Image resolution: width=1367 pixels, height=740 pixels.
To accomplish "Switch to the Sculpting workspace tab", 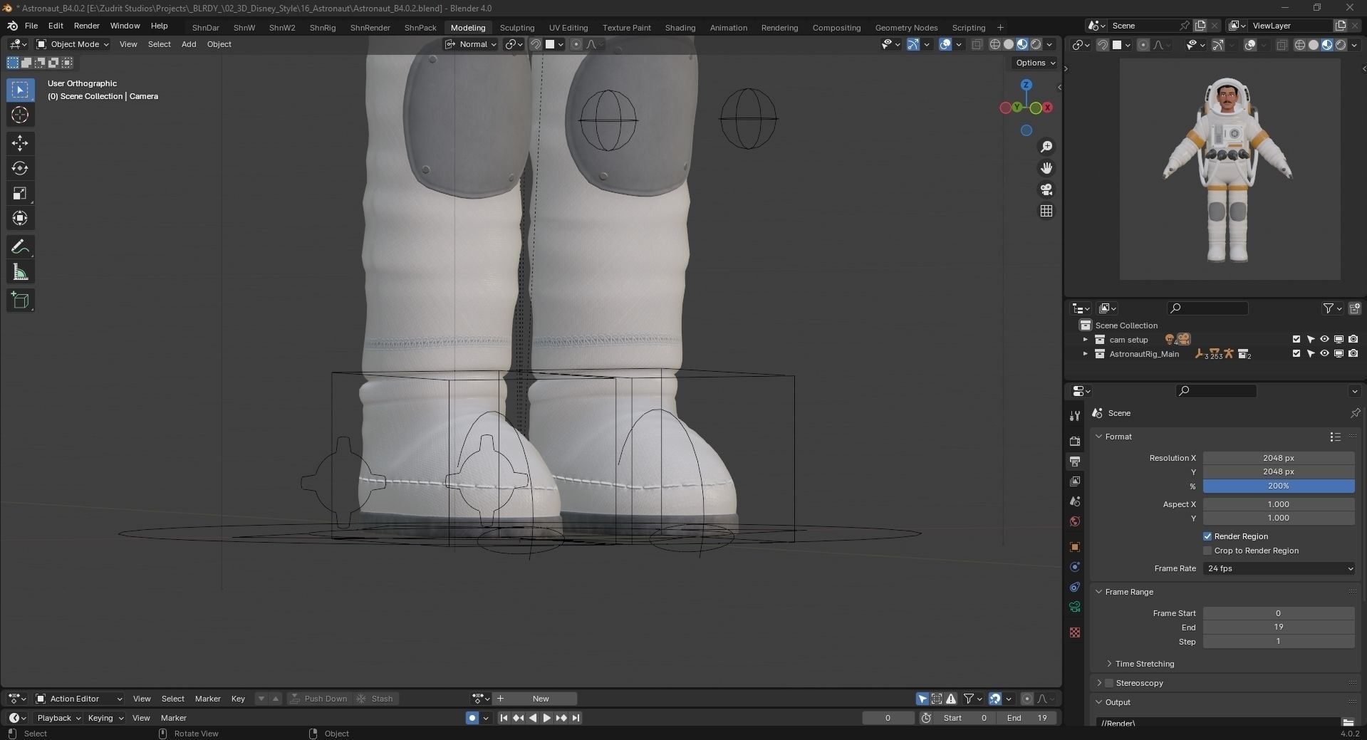I will pyautogui.click(x=517, y=28).
